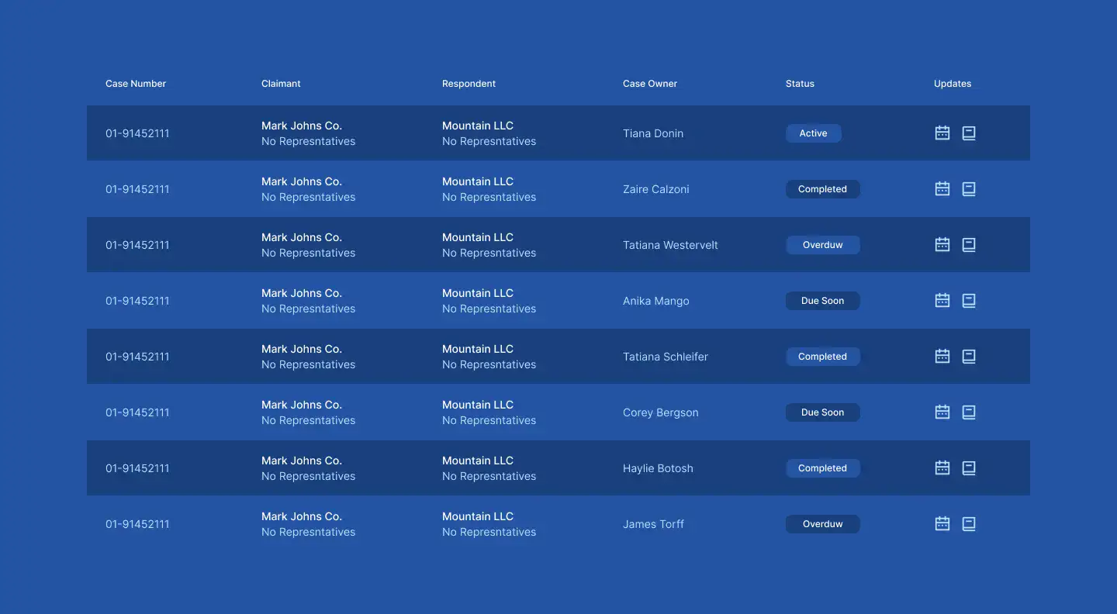1117x614 pixels.
Task: Select the calendar icon in Tatiana Westervelt's row
Action: [942, 244]
